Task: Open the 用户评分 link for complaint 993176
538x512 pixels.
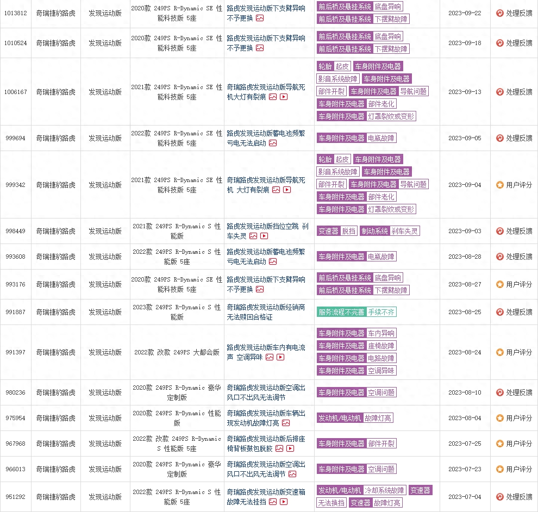Action: coord(519,284)
